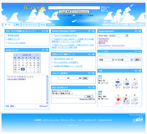Switch to the ホーム tab
The height and width of the screenshot is (134, 147).
(x=8, y=24)
